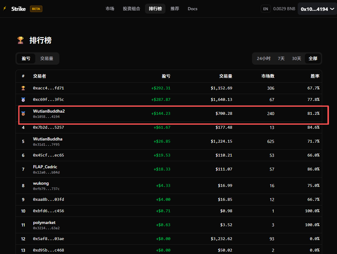
Task: Click the 交易量 column header
Action: [x=226, y=76]
